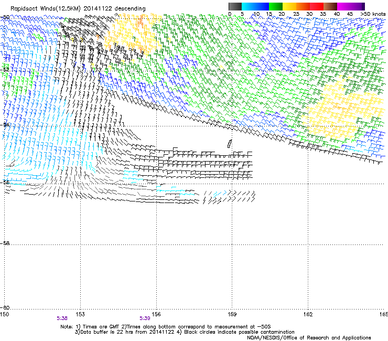Click the magenta 40-45 knots legend swatch
This screenshot has width=388, height=341.
click(x=344, y=6)
